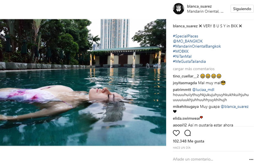Visit the @MO_BANGKOK mention
This screenshot has width=254, height=165.
click(x=188, y=41)
